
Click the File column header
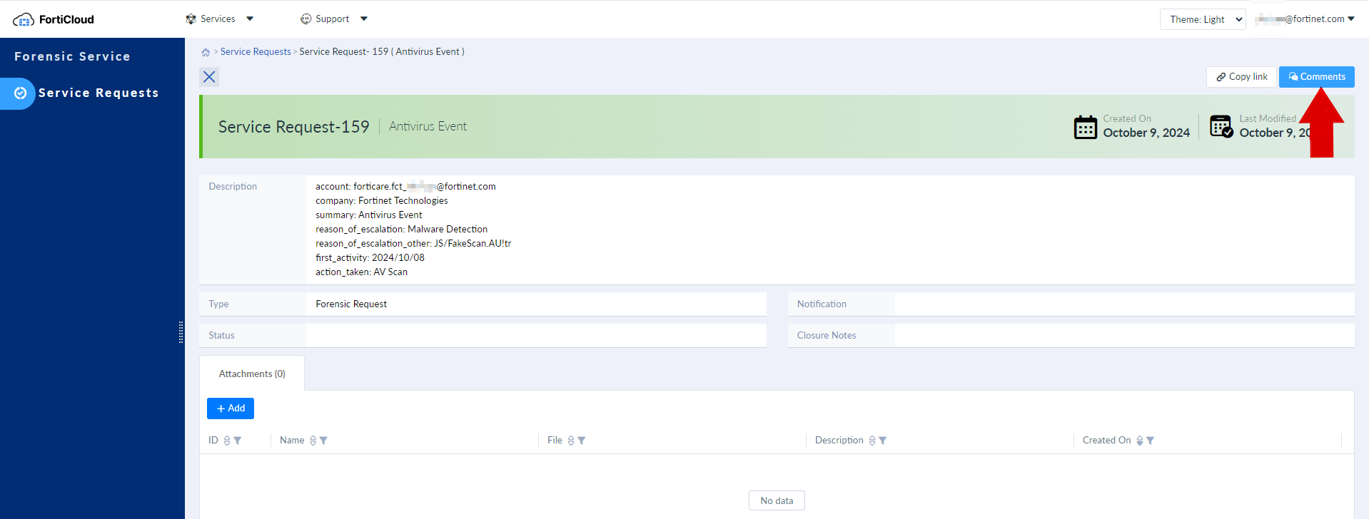pos(555,441)
